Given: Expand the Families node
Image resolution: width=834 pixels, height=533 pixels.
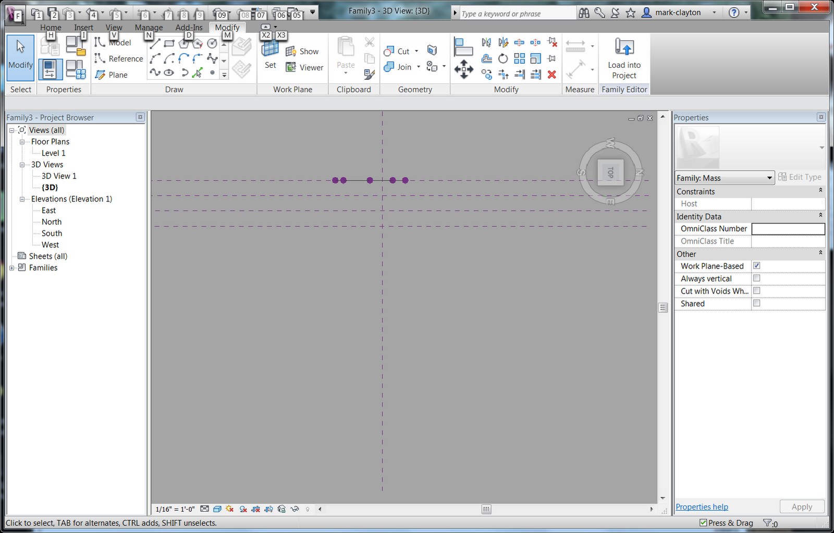Looking at the screenshot, I should point(11,268).
